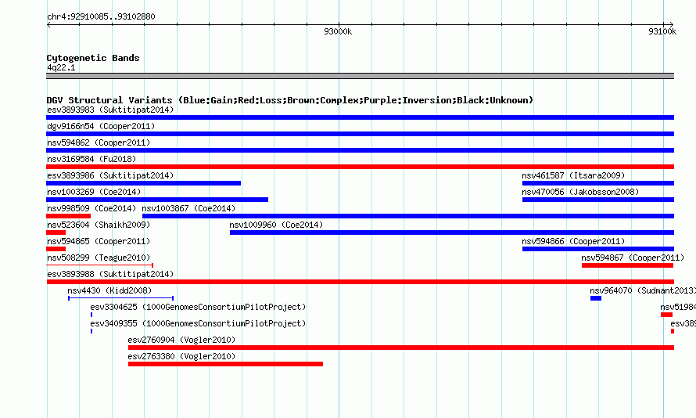Open variant esv3893983 (Suktitipat2014) label
This screenshot has width=696, height=418.
pyautogui.click(x=110, y=110)
